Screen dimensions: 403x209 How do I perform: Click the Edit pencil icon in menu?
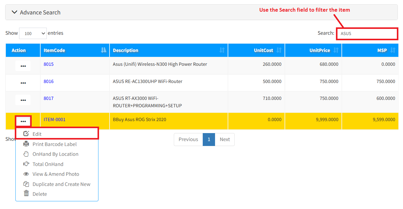point(26,134)
